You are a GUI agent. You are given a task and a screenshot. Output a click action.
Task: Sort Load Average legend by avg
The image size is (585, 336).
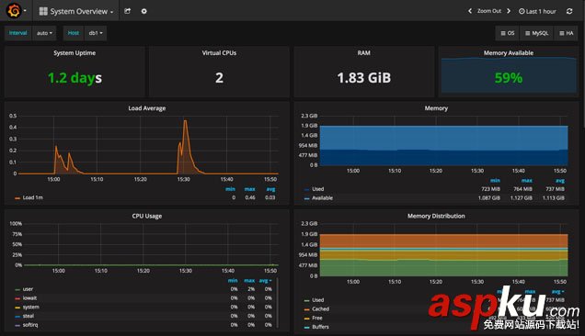(x=270, y=189)
